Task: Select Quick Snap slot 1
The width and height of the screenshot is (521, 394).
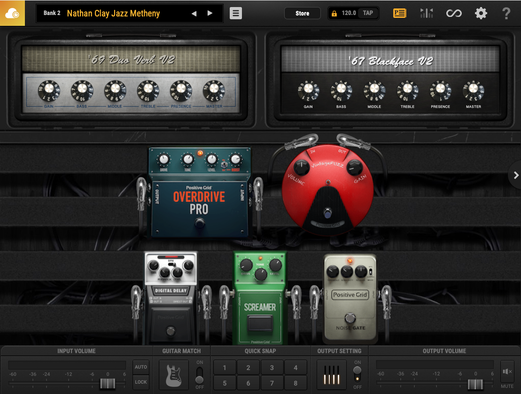Action: point(225,368)
